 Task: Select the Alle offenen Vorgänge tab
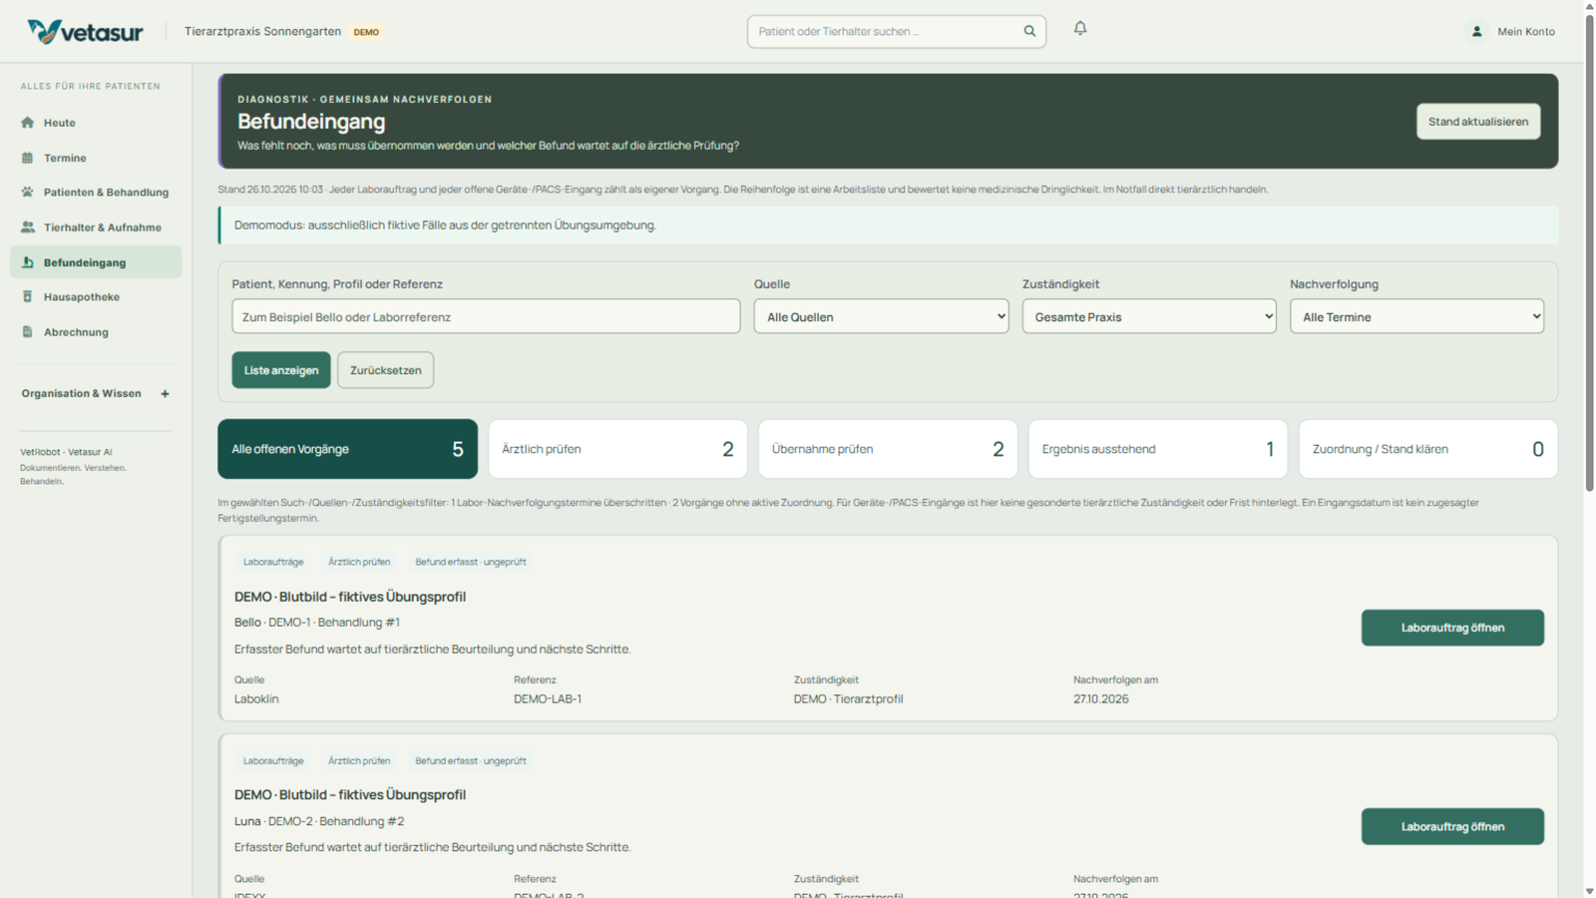tap(347, 449)
